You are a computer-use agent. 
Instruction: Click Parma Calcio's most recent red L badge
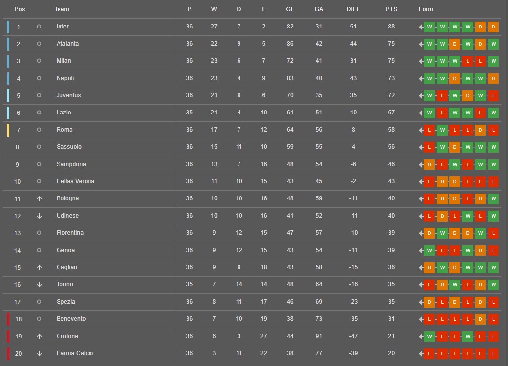click(493, 354)
